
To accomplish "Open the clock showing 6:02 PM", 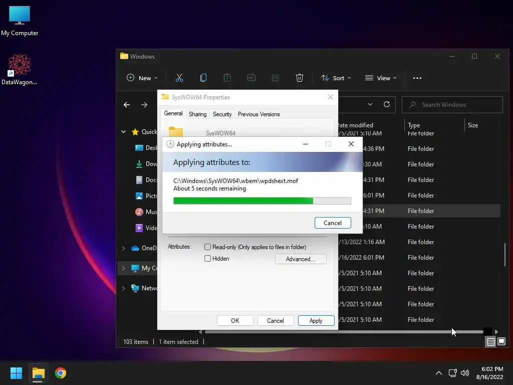I will 490,373.
